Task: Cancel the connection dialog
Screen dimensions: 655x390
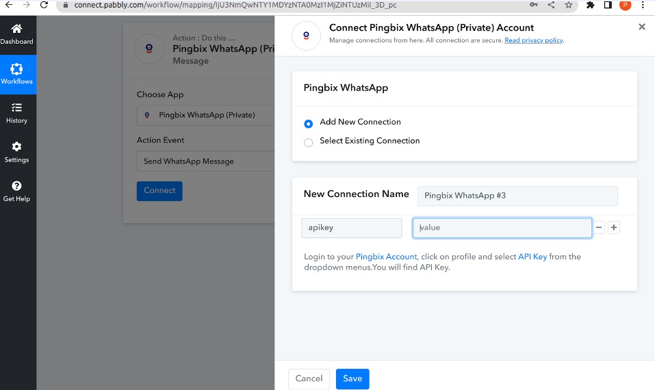Action: click(x=309, y=379)
